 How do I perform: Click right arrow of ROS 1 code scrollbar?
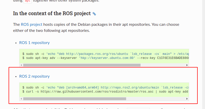[187, 65]
